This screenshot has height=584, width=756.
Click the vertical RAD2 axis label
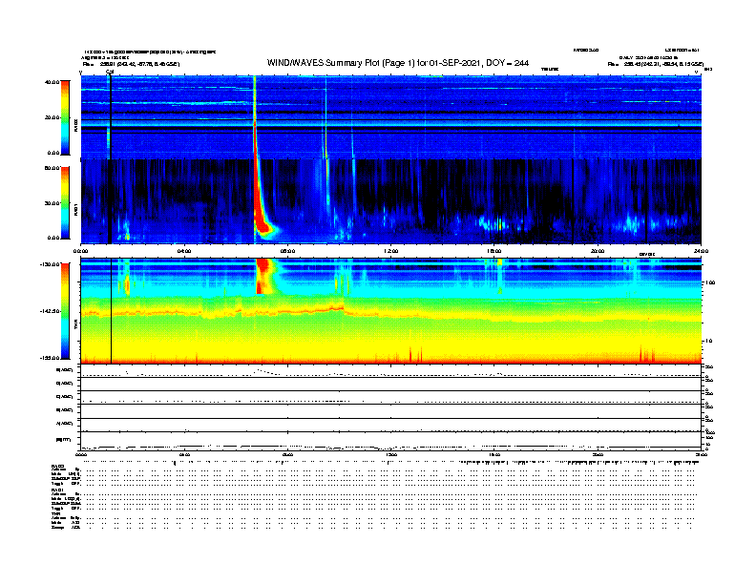click(76, 126)
